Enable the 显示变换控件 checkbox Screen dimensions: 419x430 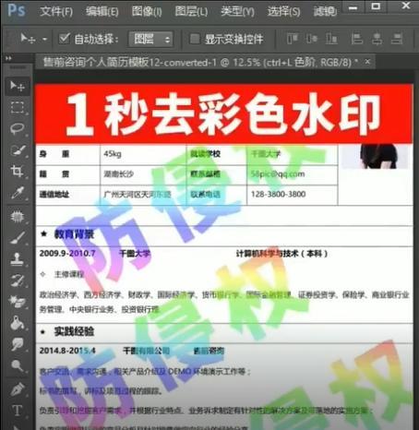[195, 39]
